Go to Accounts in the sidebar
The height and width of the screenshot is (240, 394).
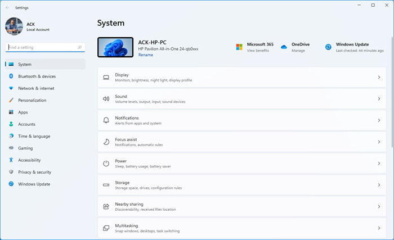tap(26, 124)
